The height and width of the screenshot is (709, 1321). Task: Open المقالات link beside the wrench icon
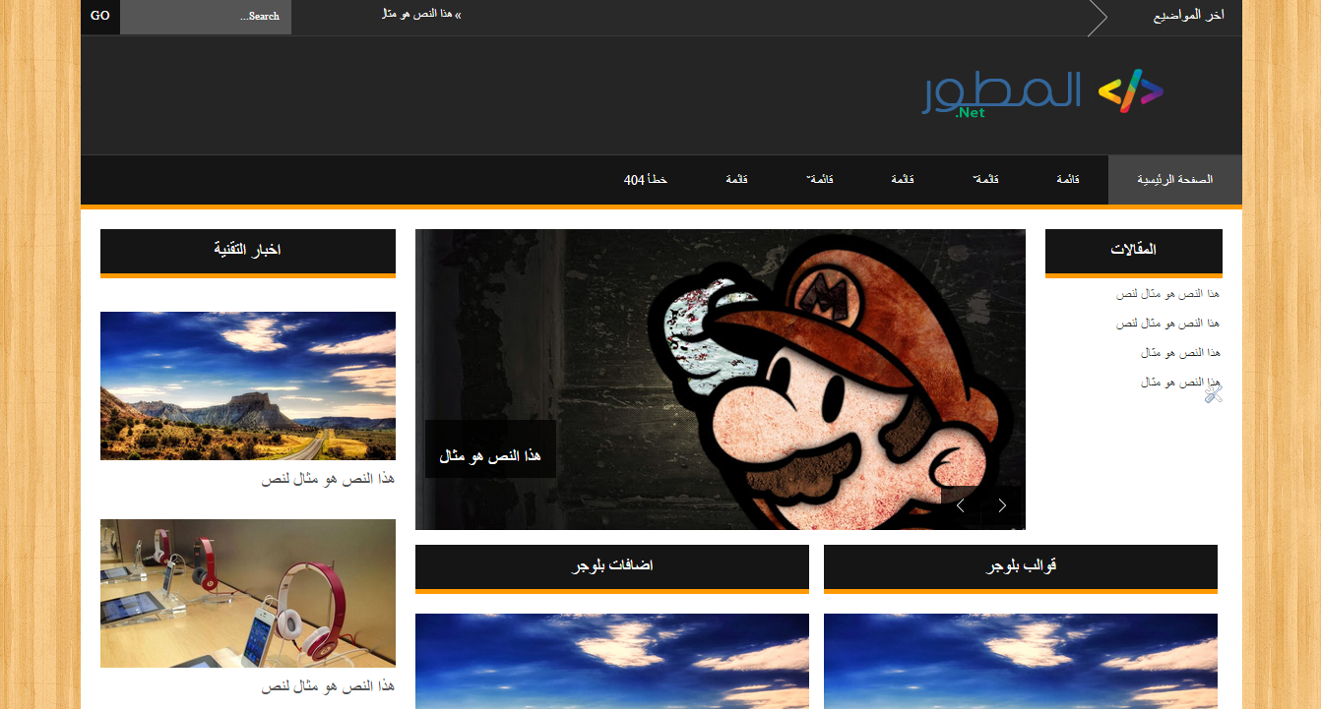1179,383
